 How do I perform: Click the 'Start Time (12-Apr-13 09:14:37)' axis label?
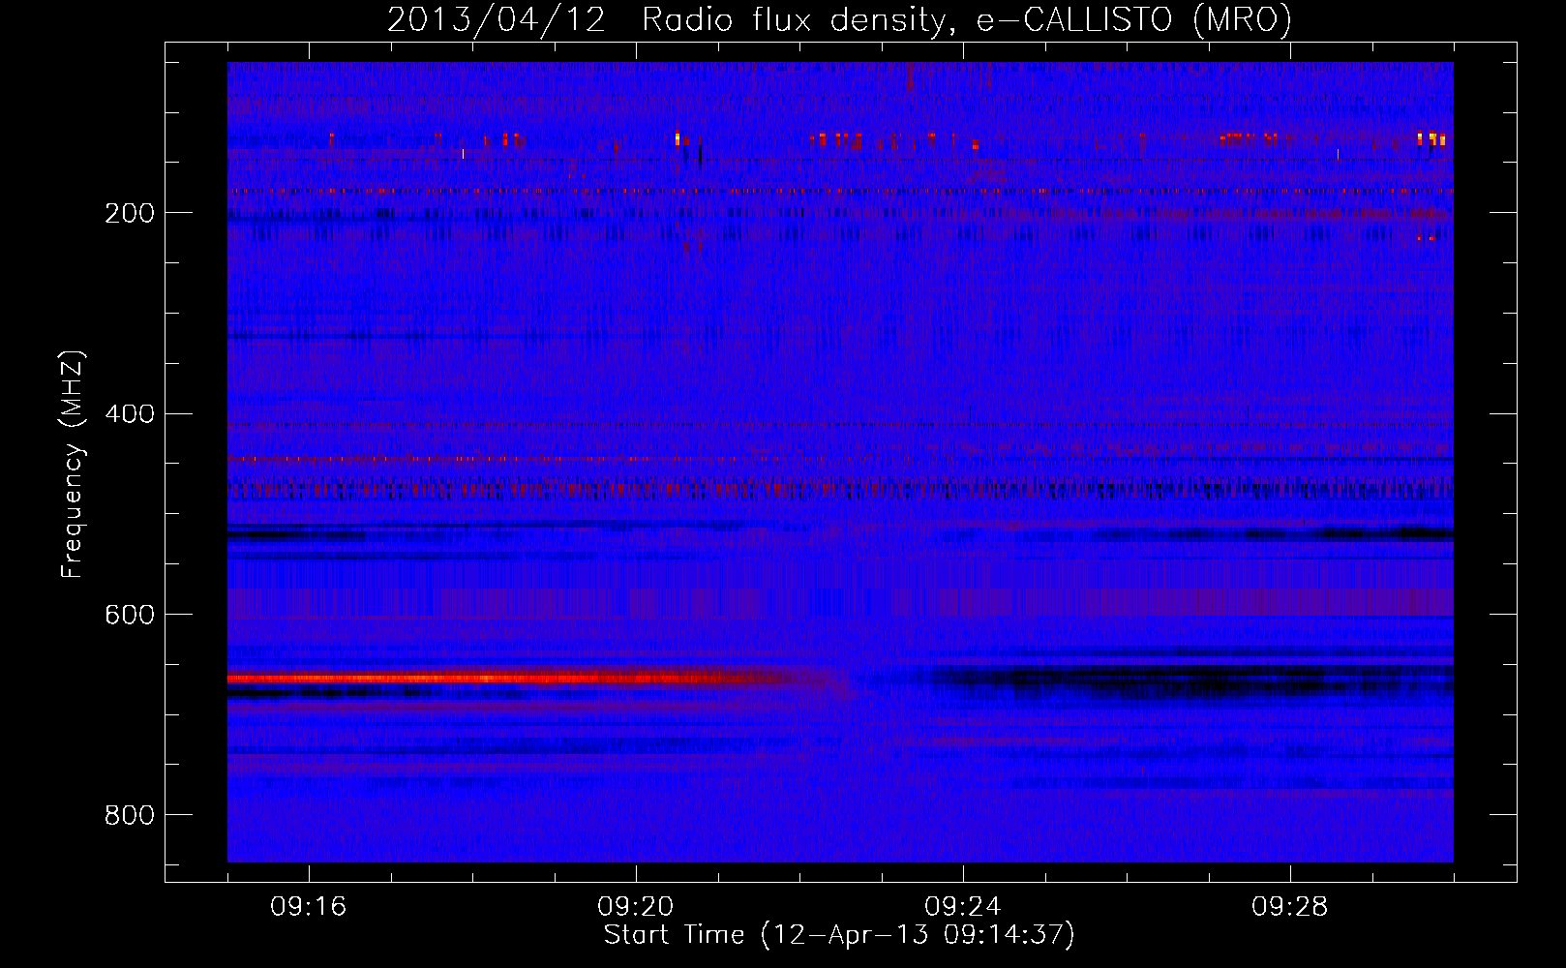(x=839, y=935)
